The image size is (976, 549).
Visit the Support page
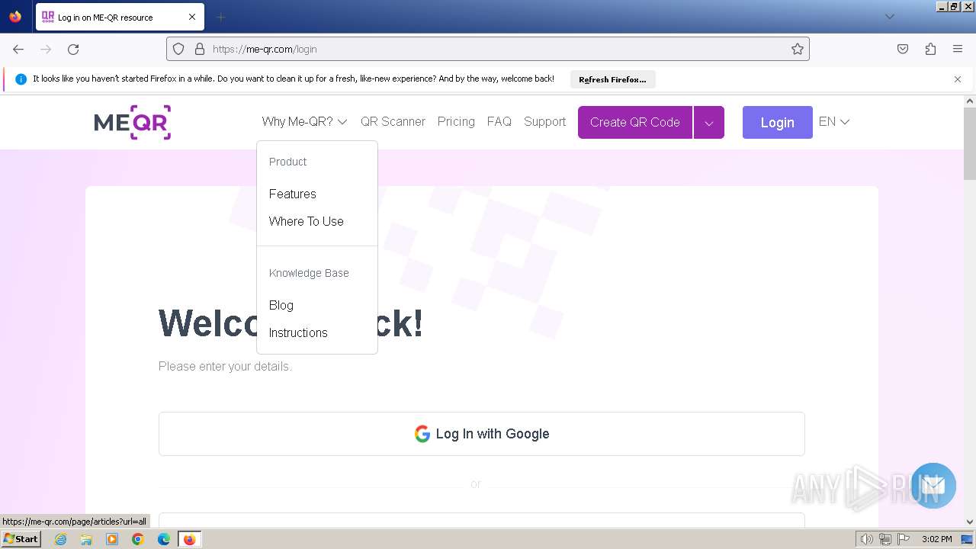[x=545, y=121]
